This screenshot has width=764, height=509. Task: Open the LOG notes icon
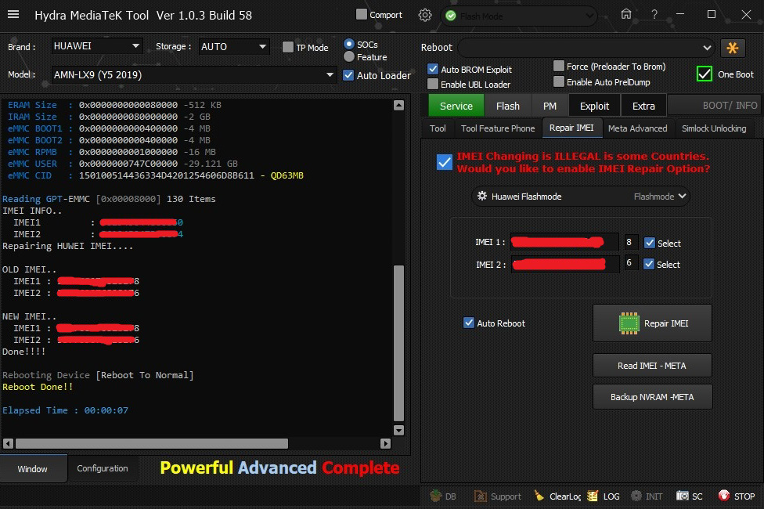(593, 496)
